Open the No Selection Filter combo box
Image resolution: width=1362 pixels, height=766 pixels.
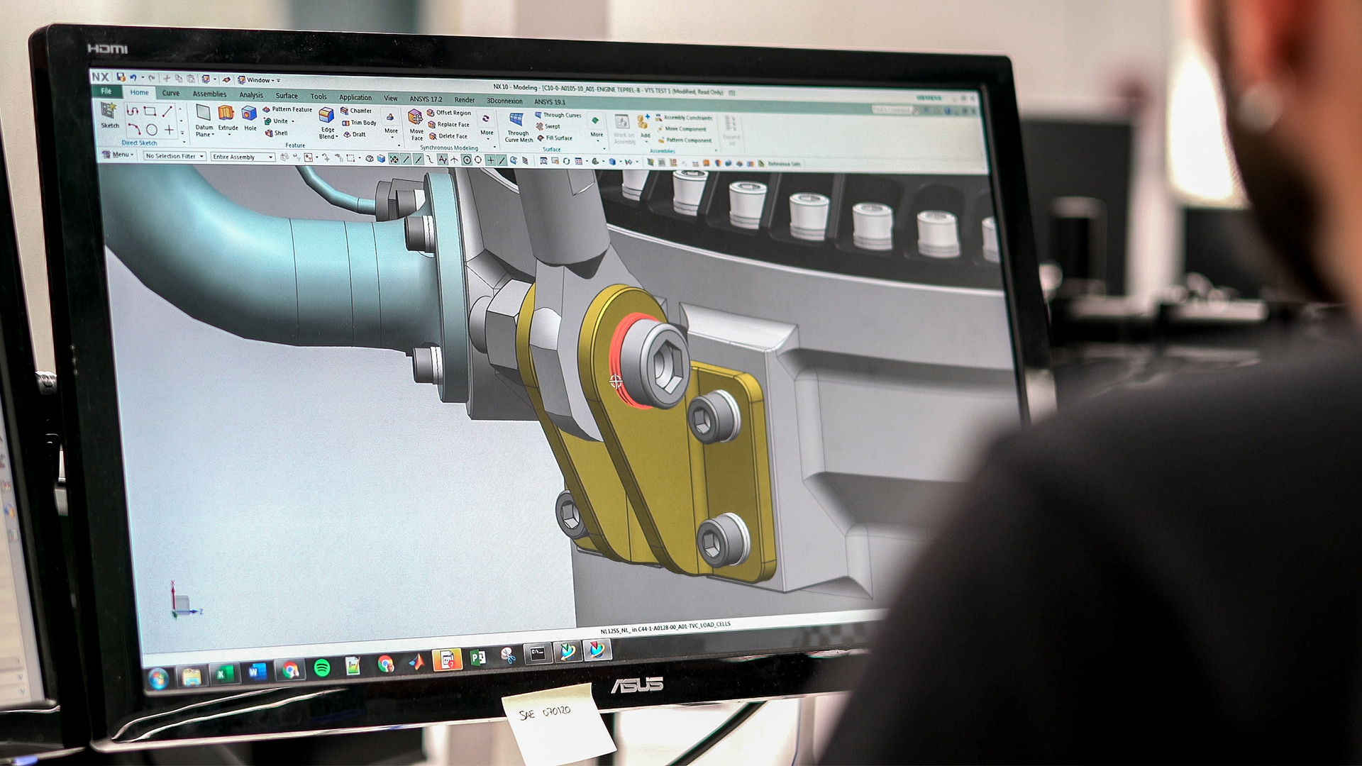[x=175, y=155]
